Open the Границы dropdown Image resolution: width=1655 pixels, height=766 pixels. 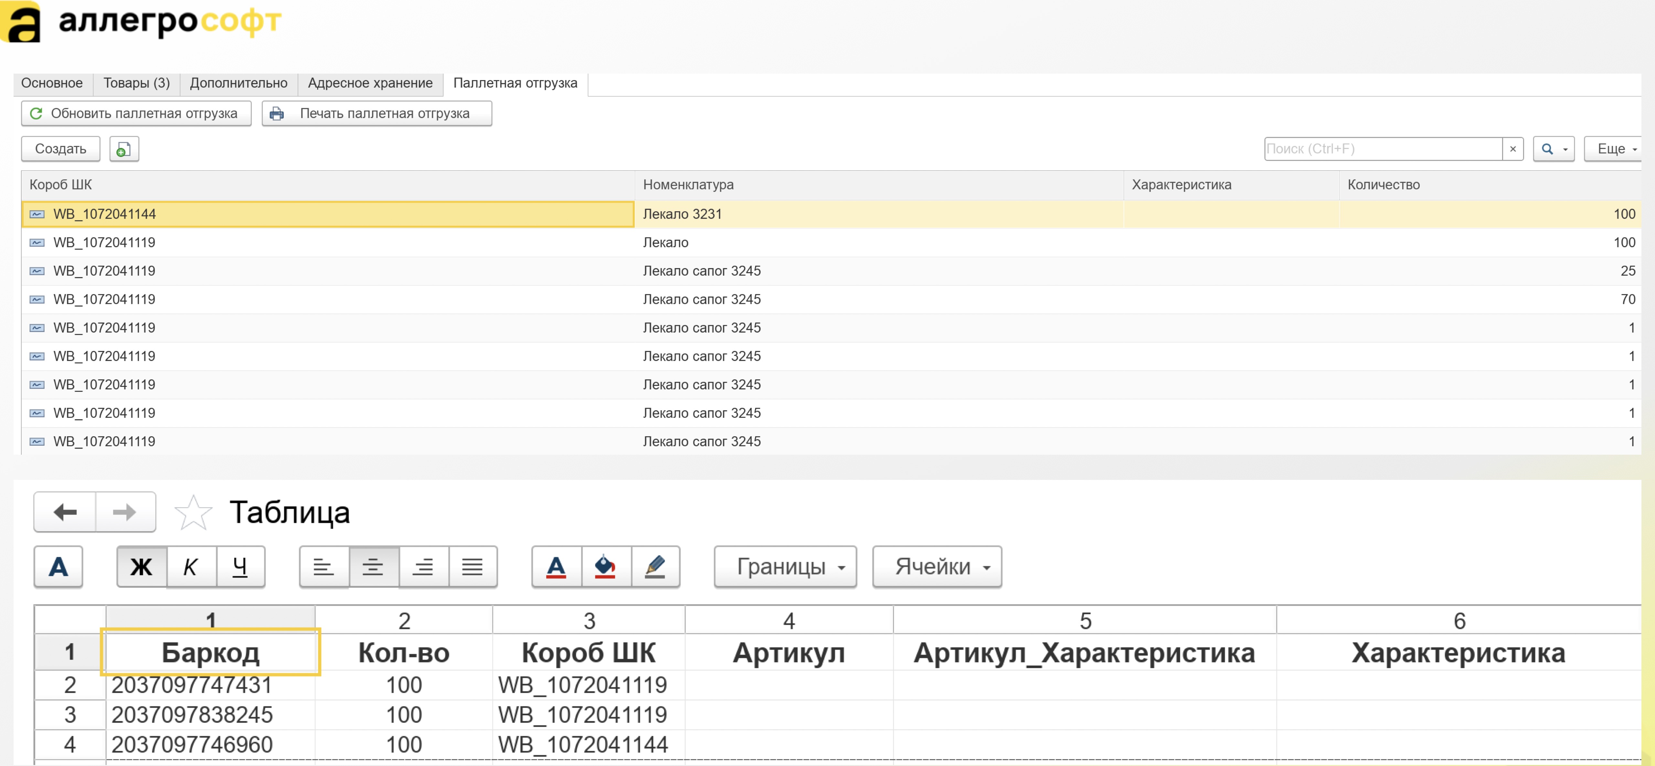[x=785, y=567]
